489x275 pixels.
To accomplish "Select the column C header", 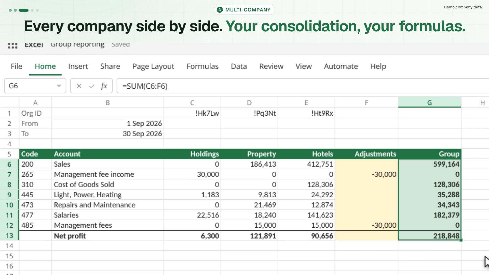I will coord(192,102).
